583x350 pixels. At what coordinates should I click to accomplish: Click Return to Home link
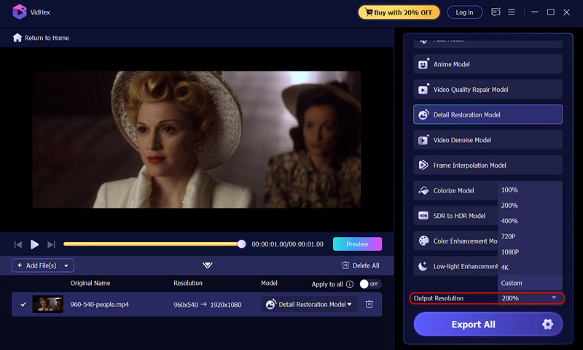point(41,38)
